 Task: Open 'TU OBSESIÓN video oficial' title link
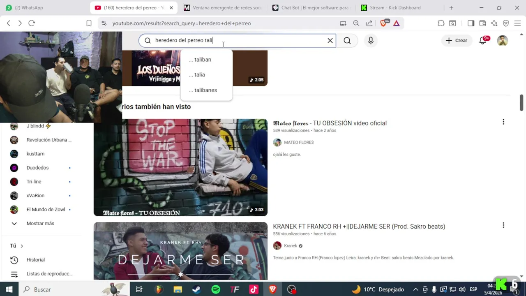[x=330, y=123]
